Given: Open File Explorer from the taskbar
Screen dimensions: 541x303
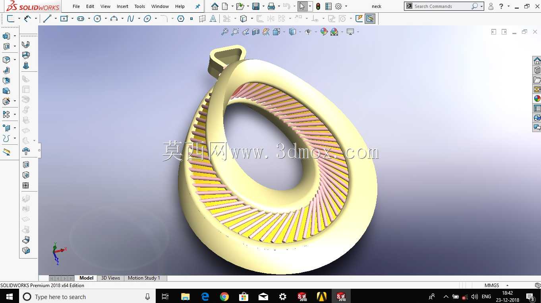Looking at the screenshot, I should (x=185, y=297).
